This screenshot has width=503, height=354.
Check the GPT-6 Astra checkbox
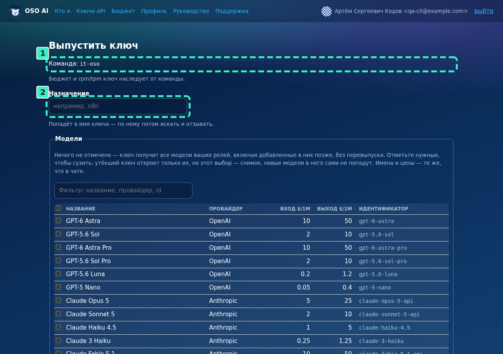[x=58, y=221]
